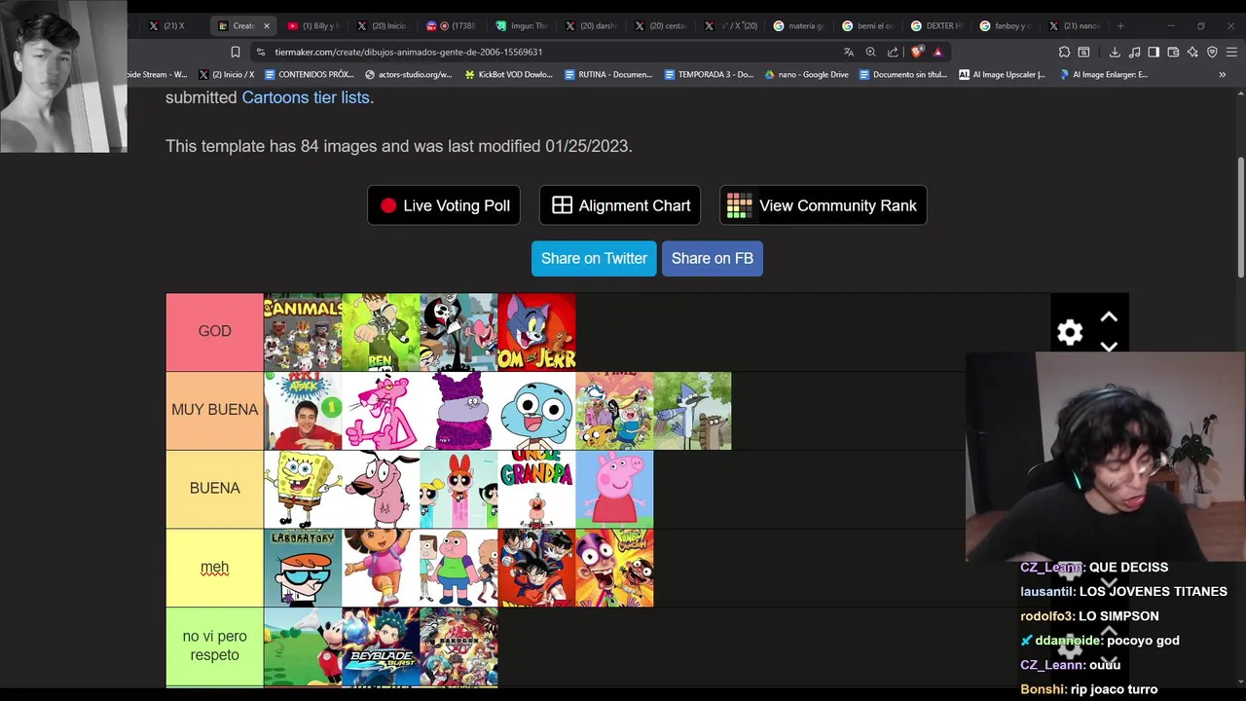Select the Peppa Pig thumbnail

pyautogui.click(x=614, y=489)
